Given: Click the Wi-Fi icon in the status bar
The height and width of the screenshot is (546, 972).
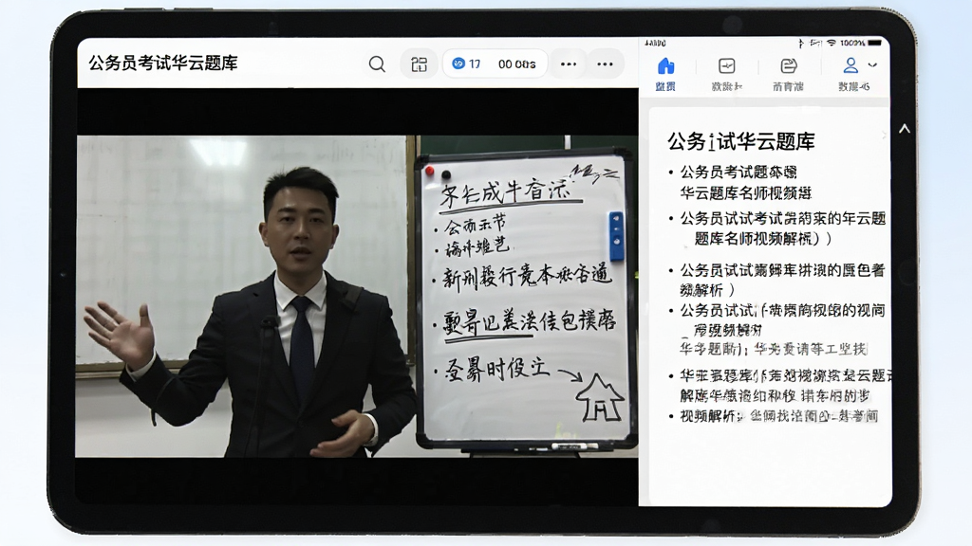Looking at the screenshot, I should click(832, 43).
